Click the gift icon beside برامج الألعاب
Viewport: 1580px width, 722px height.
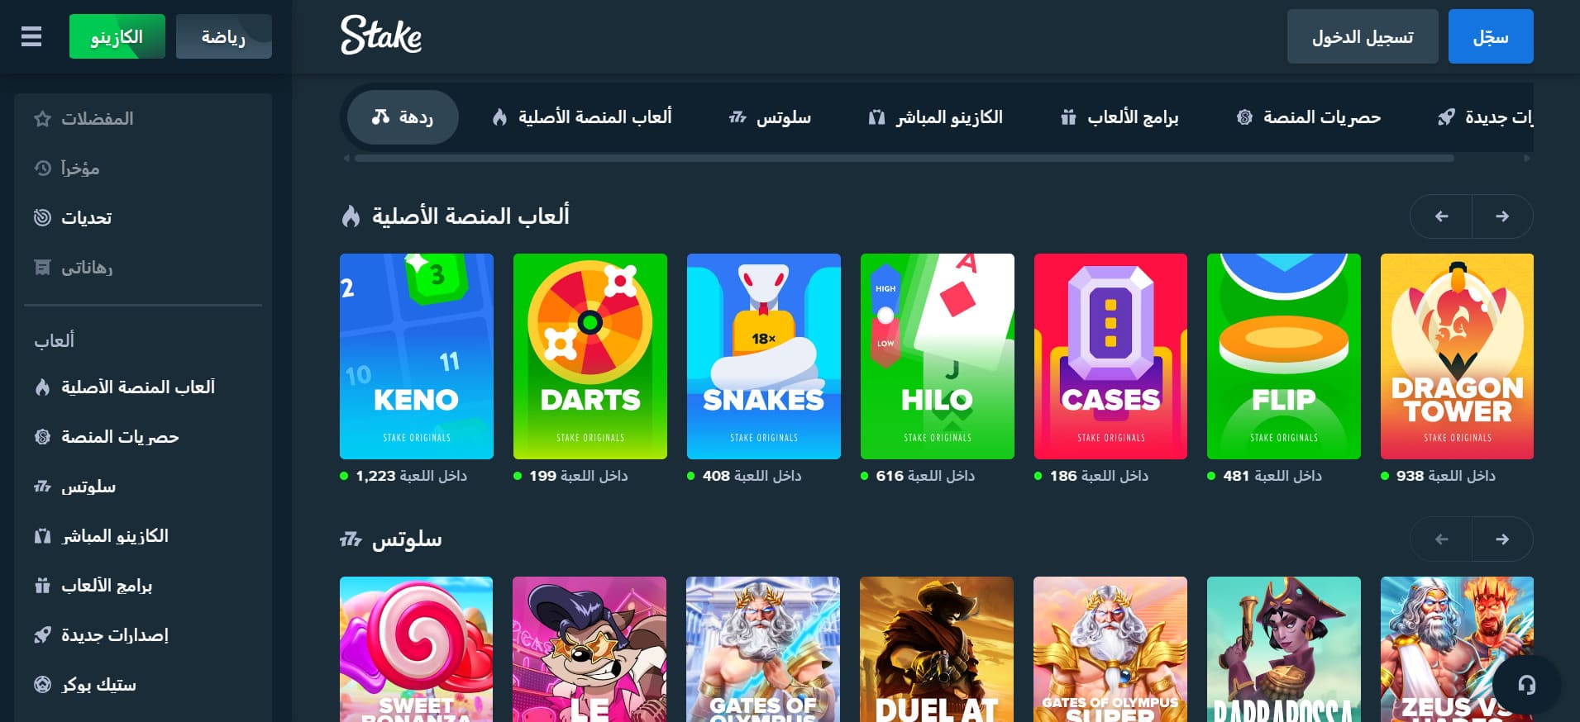(x=42, y=586)
